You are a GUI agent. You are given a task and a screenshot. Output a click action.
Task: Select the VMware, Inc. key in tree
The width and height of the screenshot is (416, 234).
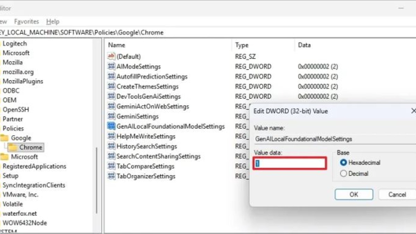coord(20,194)
